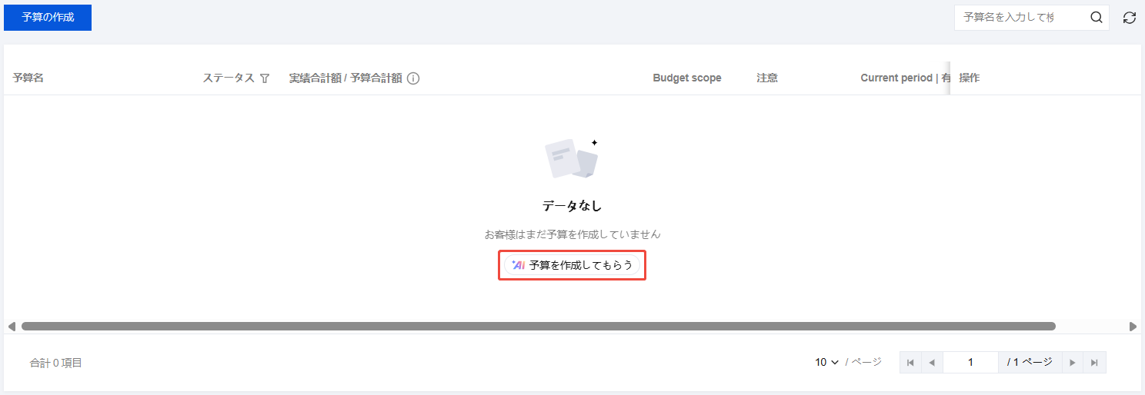This screenshot has height=395, width=1145.
Task: Click the 予算名 column header
Action: tap(28, 78)
